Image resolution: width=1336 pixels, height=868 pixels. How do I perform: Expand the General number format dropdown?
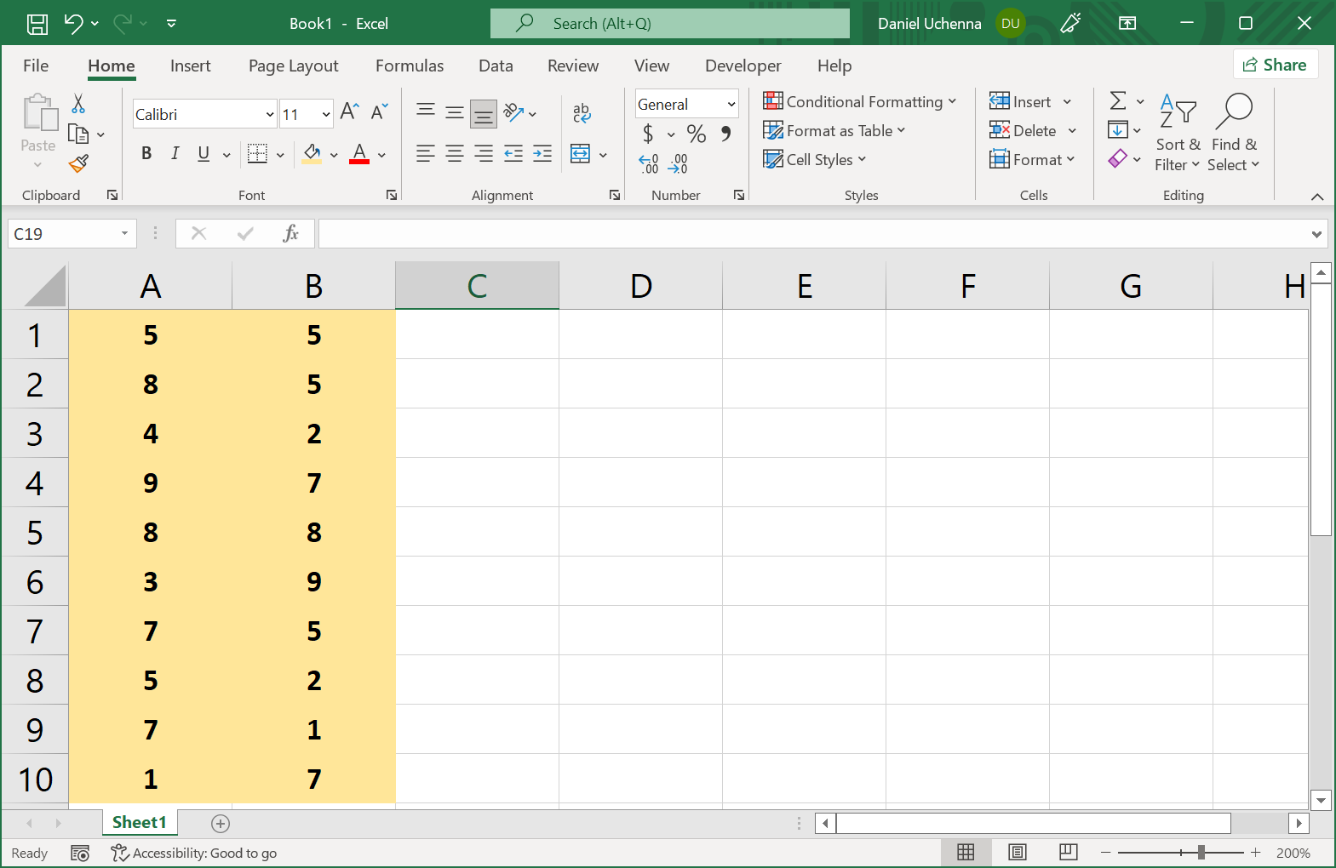[x=731, y=104]
